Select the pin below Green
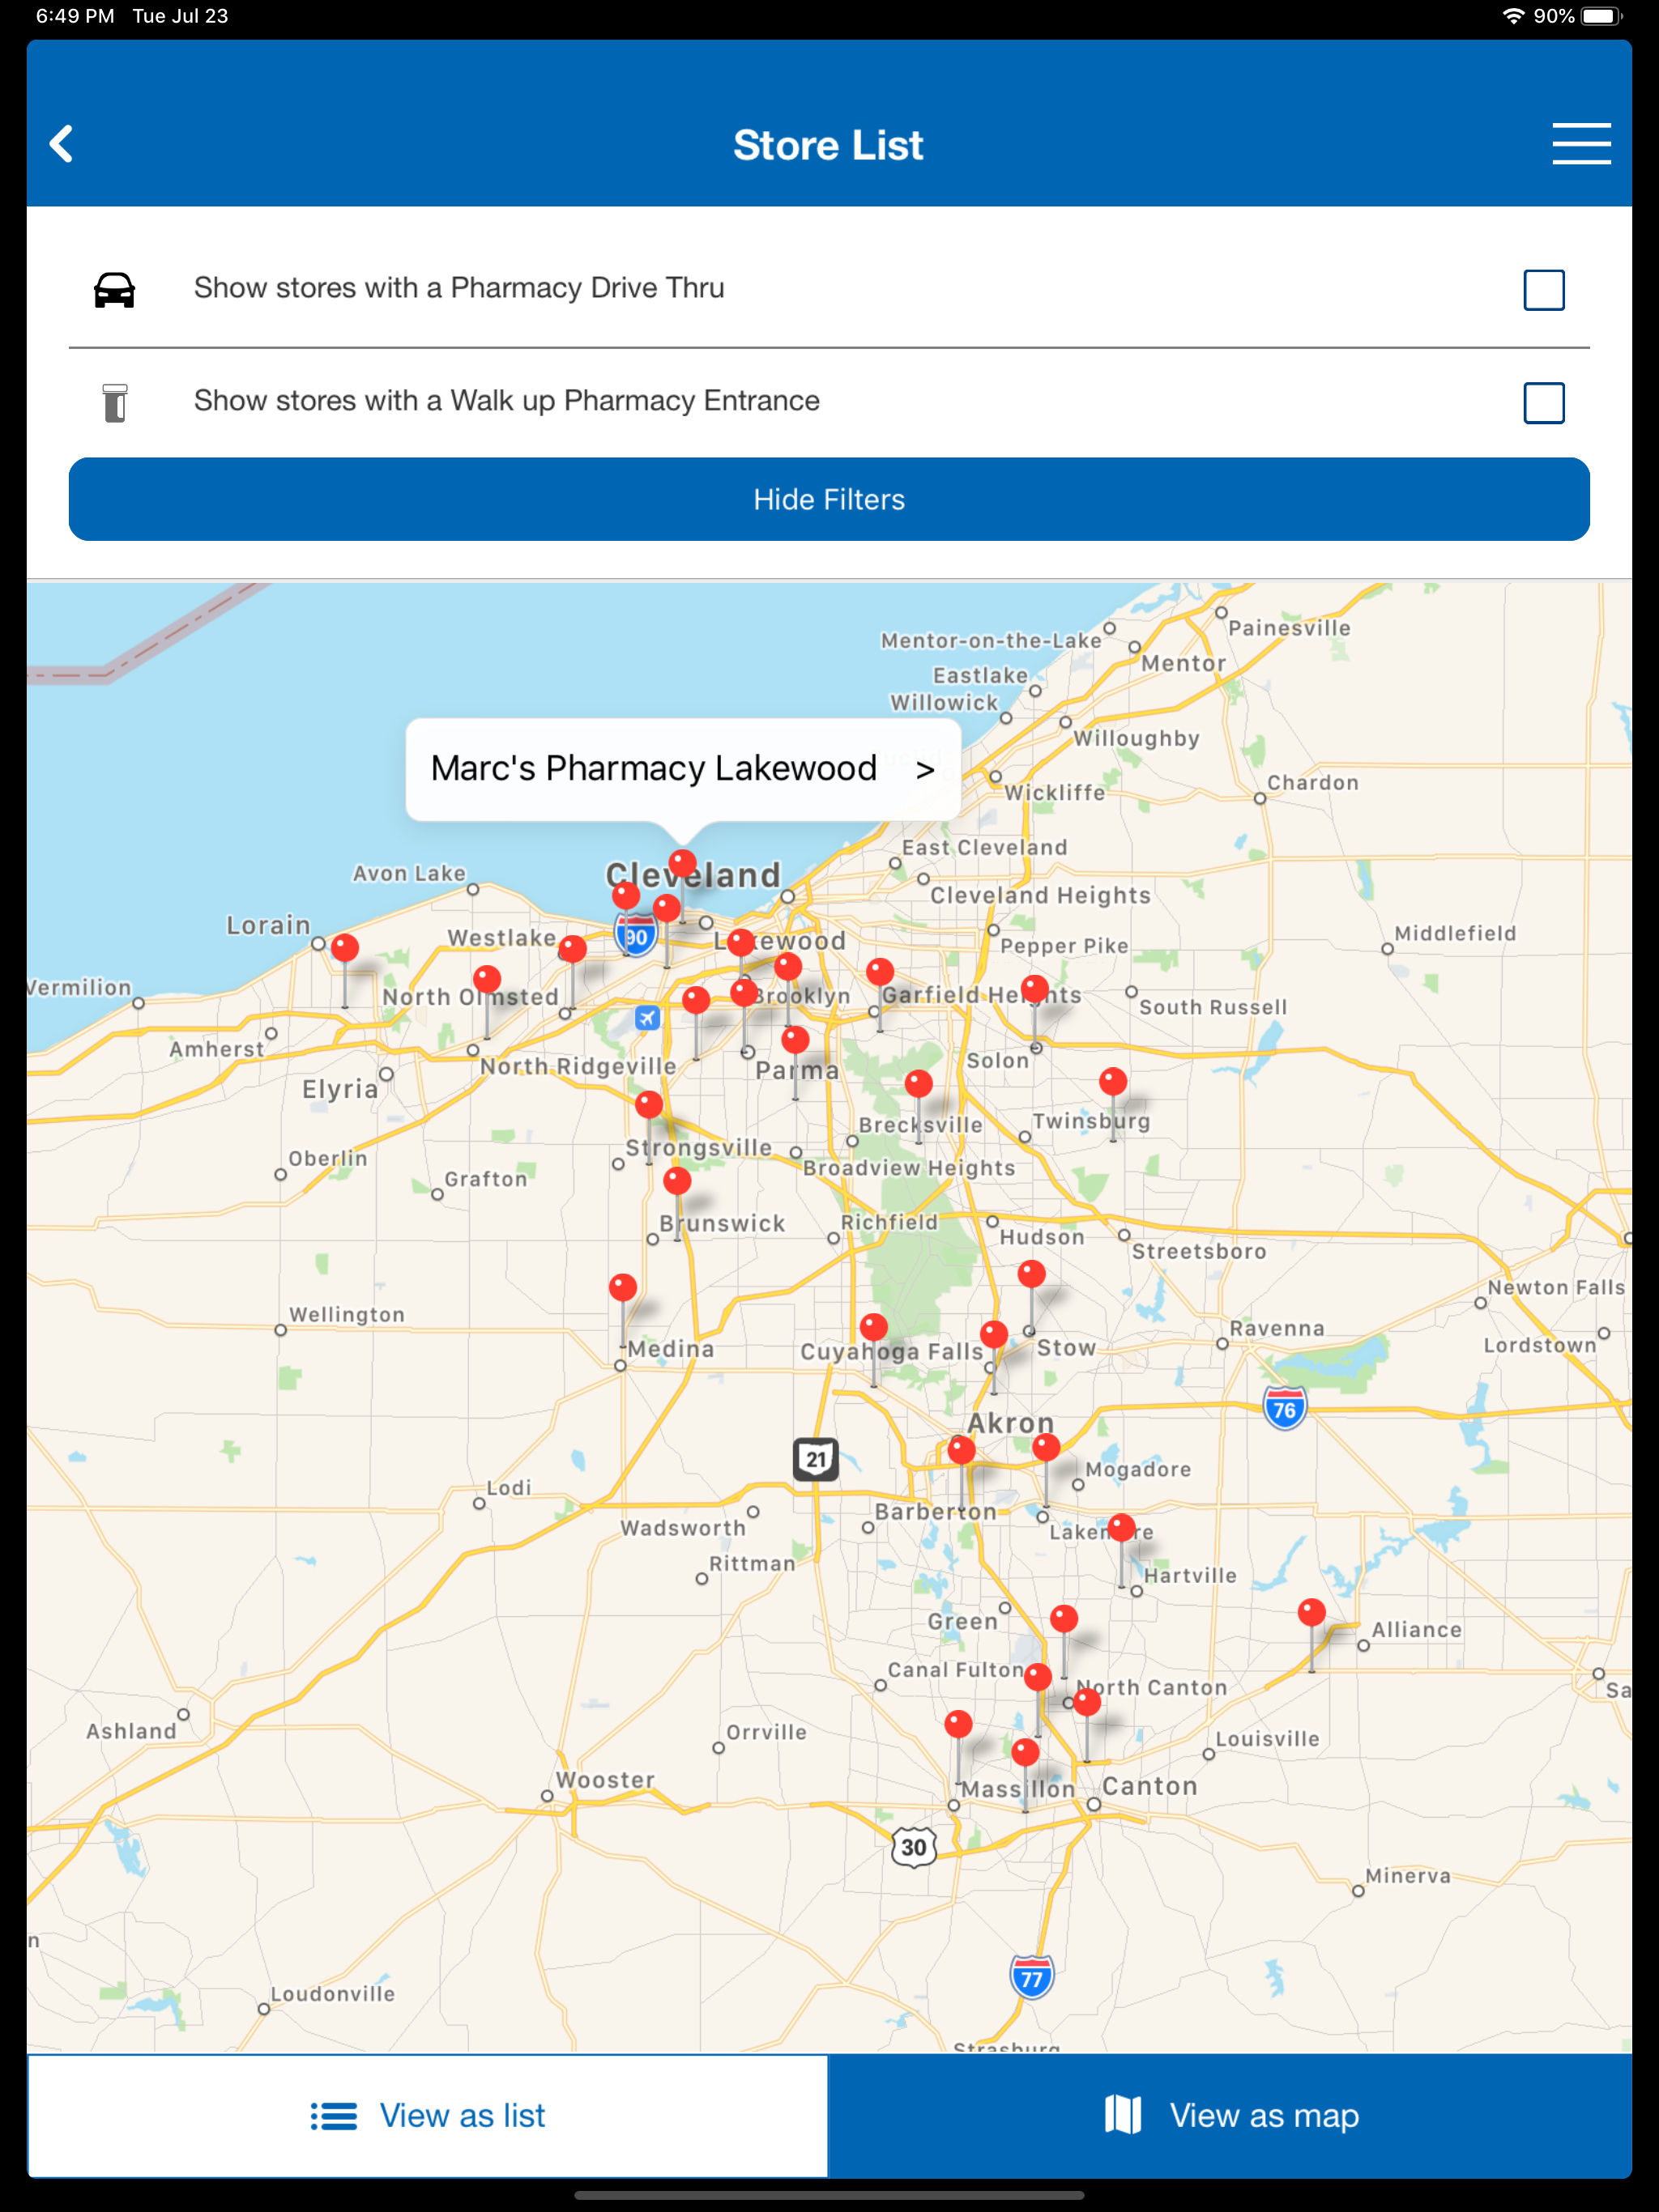This screenshot has width=1659, height=2212. click(1064, 1618)
